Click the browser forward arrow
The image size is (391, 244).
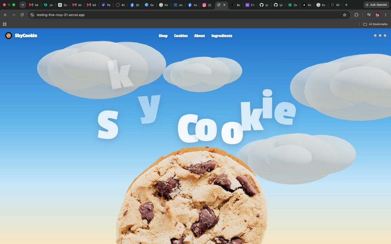point(14,15)
